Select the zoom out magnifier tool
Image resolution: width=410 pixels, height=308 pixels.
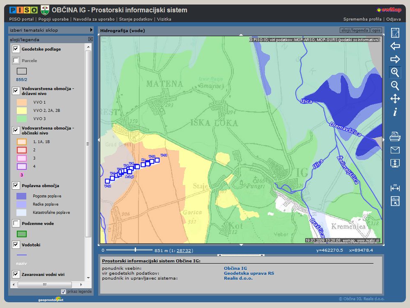click(395, 86)
